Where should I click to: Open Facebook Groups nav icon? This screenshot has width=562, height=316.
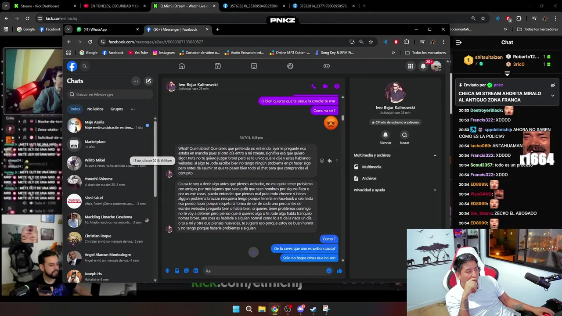point(290,66)
